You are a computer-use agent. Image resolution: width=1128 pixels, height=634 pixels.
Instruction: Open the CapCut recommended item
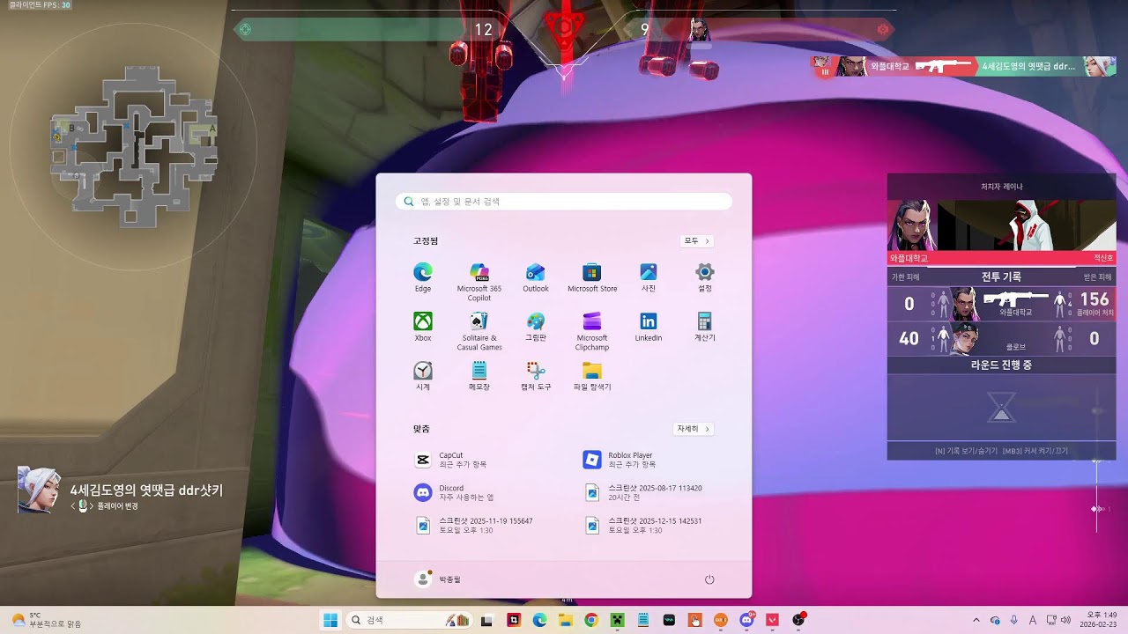pyautogui.click(x=451, y=460)
